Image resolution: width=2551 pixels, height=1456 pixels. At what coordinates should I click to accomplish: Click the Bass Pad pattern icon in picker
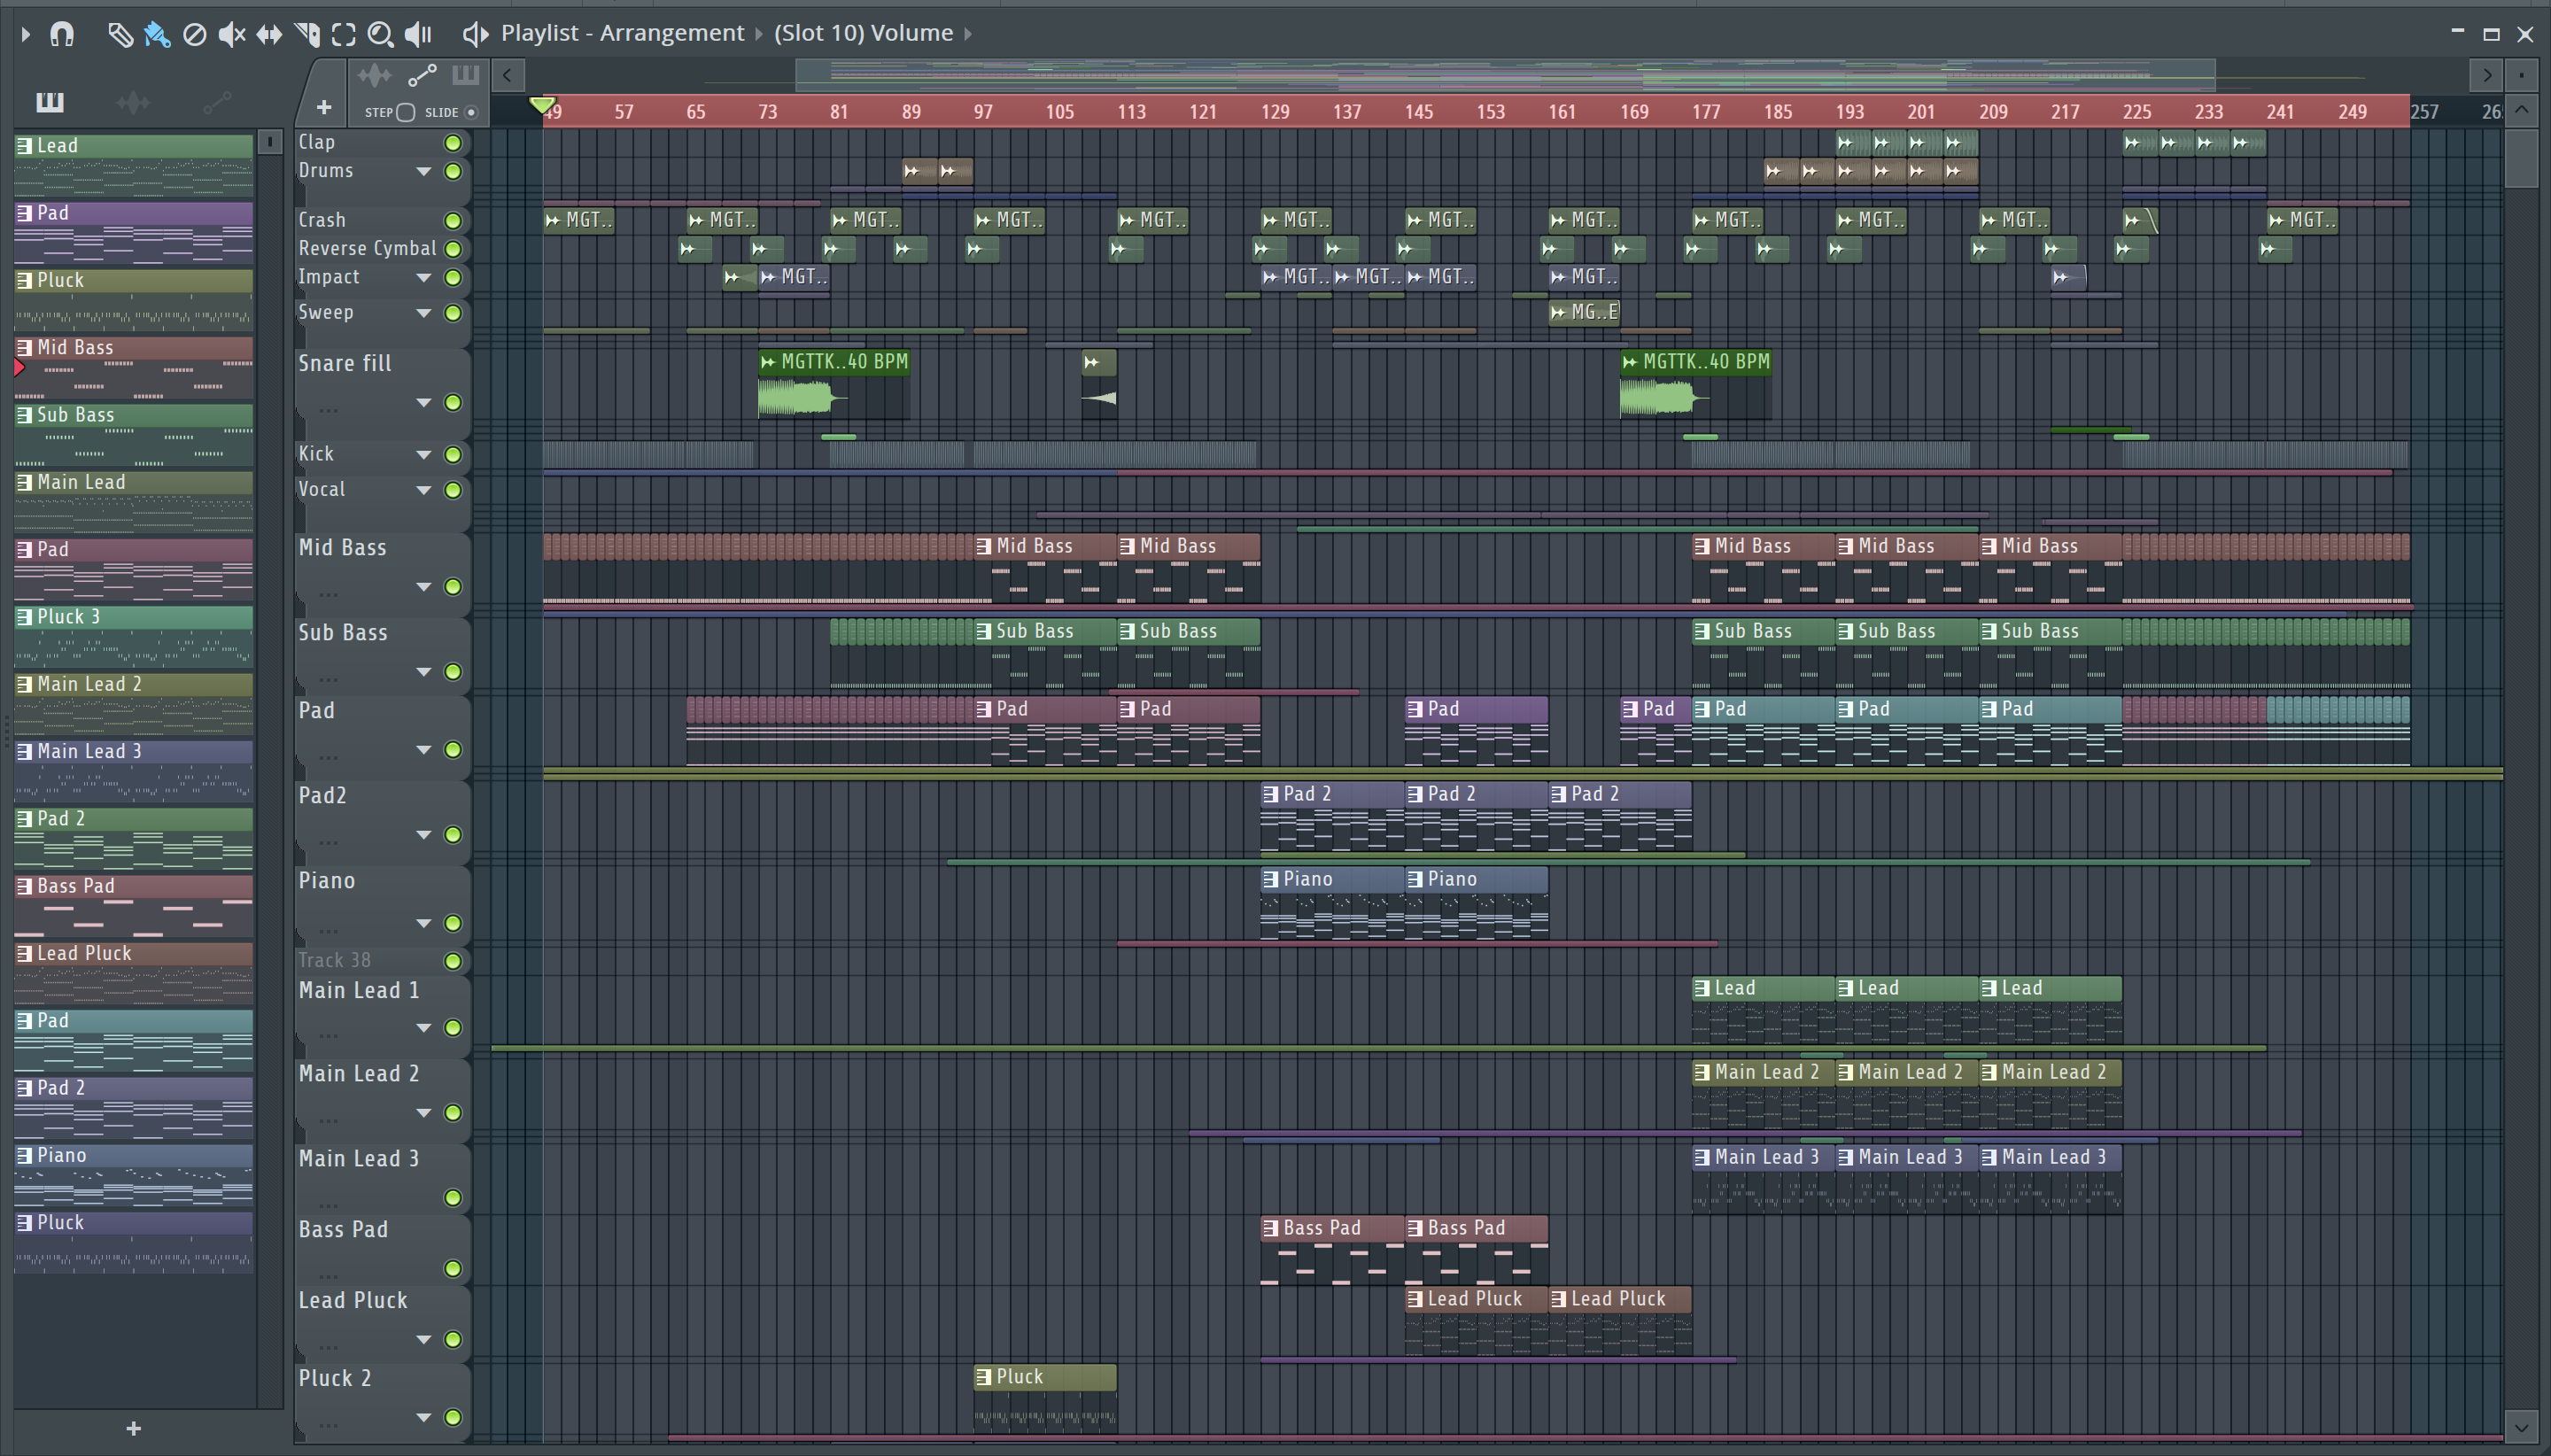[24, 886]
